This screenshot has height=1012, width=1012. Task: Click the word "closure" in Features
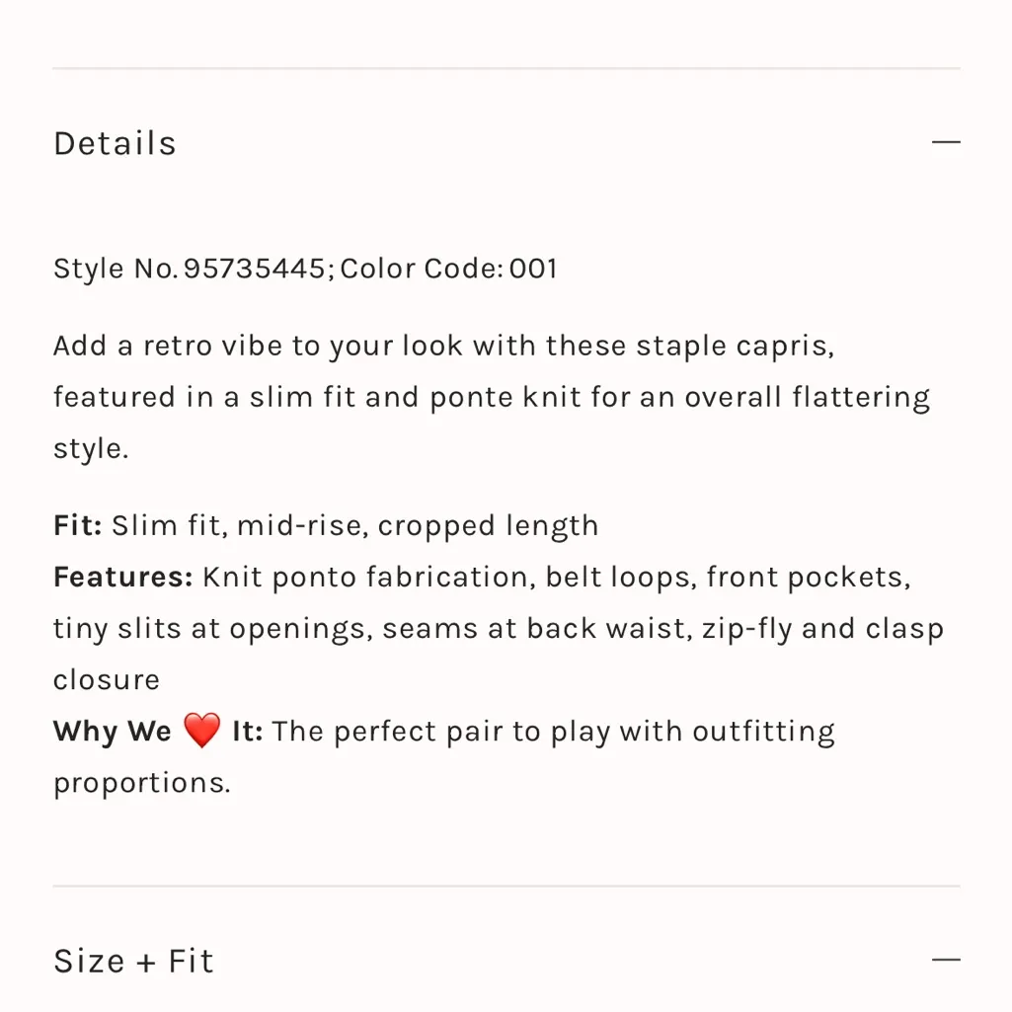tap(106, 679)
